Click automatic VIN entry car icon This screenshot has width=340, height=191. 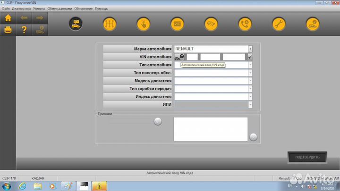click(x=179, y=57)
